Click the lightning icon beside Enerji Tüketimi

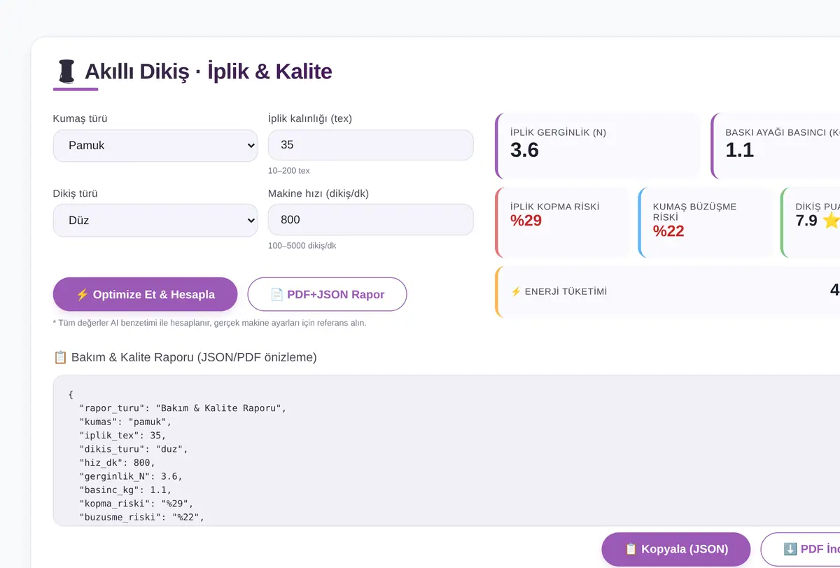coord(516,291)
